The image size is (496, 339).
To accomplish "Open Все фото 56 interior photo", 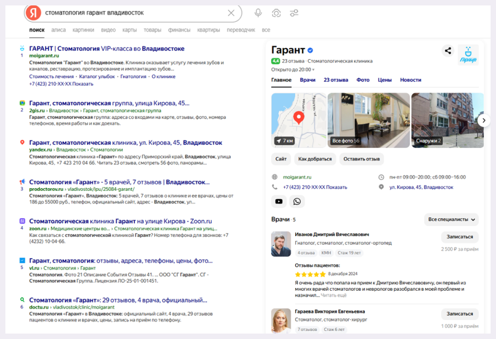I will click(369, 120).
